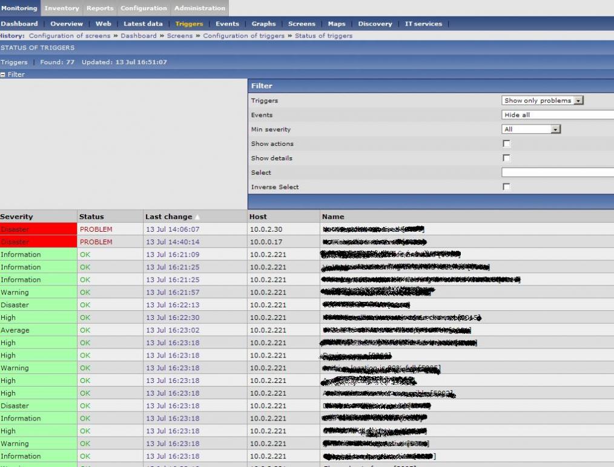Open the Min severity 'All' dropdown
The height and width of the screenshot is (467, 614).
tap(531, 129)
